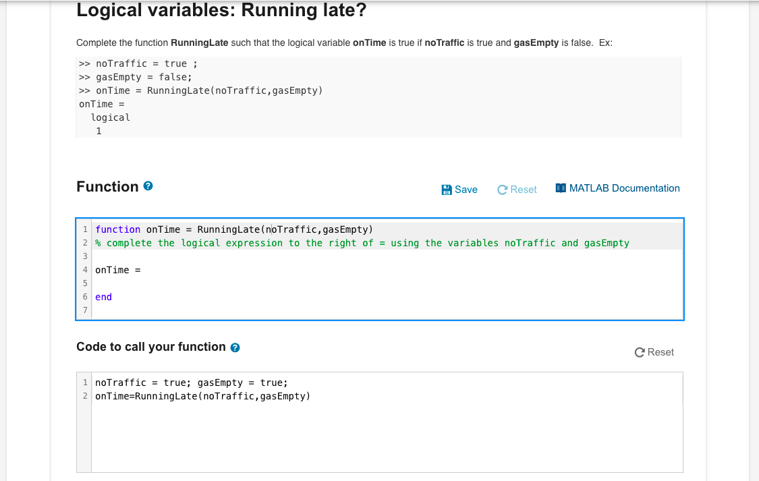Viewport: 759px width, 481px height.
Task: Open the help tooltip beside the Function heading
Action: [x=148, y=186]
